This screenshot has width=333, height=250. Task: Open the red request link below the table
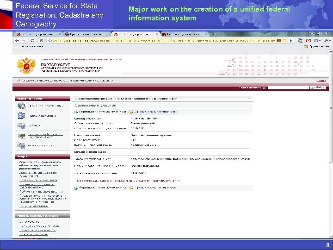[128, 181]
